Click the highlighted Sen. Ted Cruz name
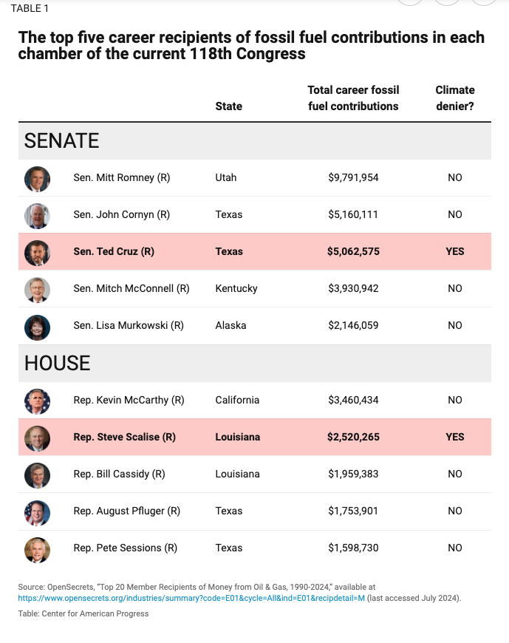The height and width of the screenshot is (643, 509). (114, 252)
